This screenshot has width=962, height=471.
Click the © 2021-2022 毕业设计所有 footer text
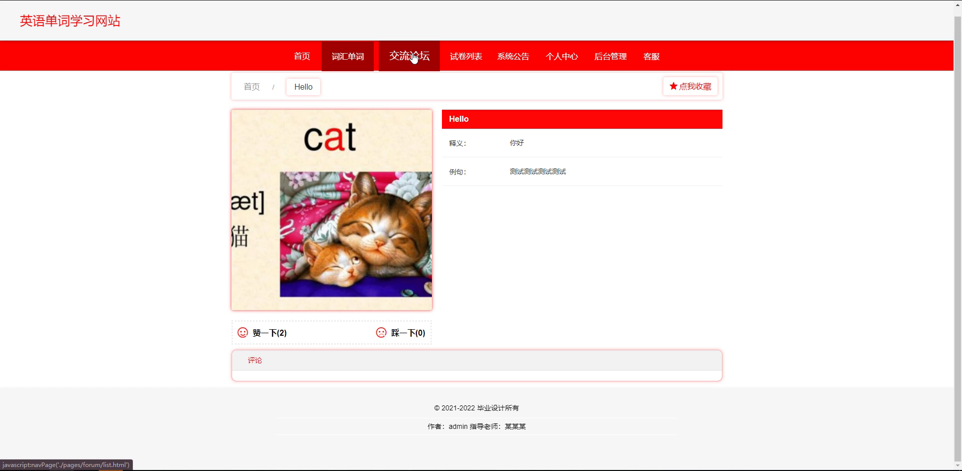(476, 408)
